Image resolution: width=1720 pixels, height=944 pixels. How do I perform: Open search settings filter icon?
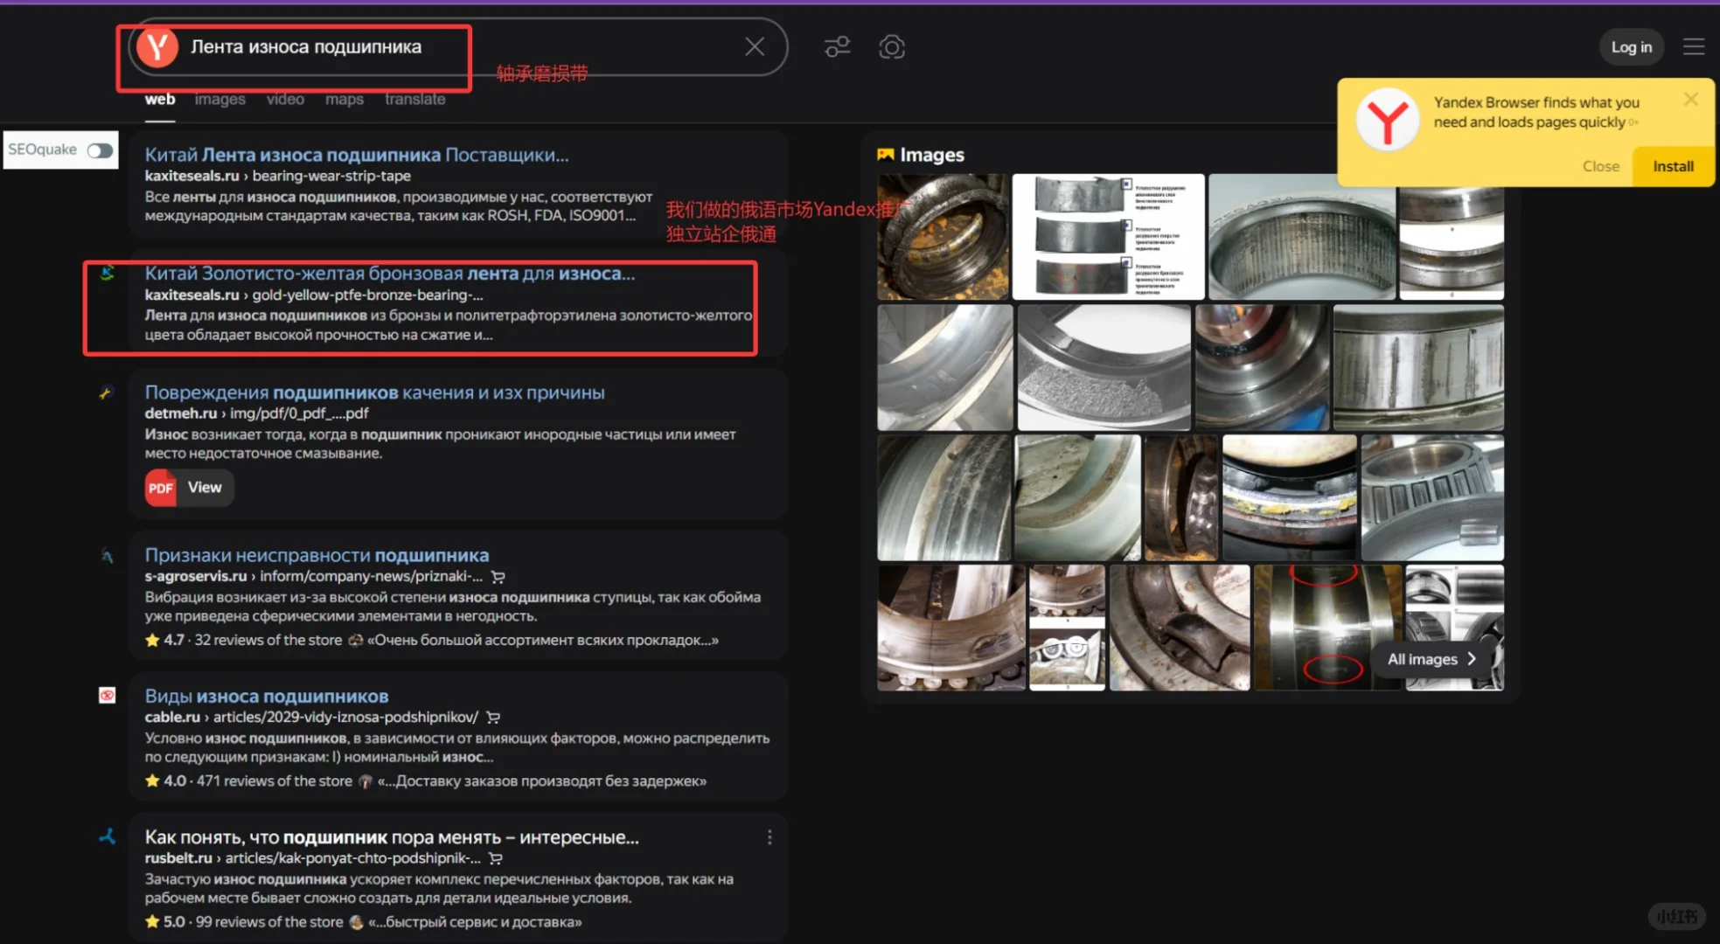pyautogui.click(x=837, y=47)
